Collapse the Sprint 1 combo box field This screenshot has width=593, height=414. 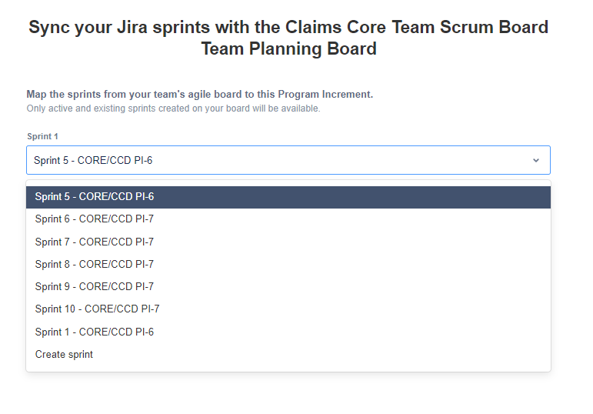pyautogui.click(x=288, y=160)
